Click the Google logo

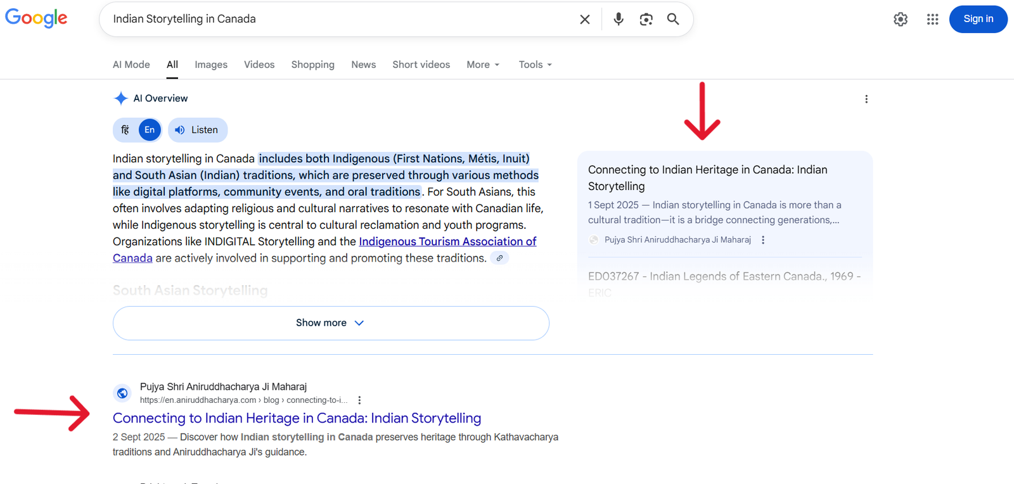(x=36, y=18)
